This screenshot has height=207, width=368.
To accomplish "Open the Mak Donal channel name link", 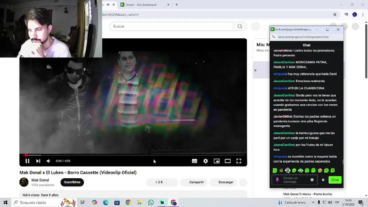I will point(40,180).
